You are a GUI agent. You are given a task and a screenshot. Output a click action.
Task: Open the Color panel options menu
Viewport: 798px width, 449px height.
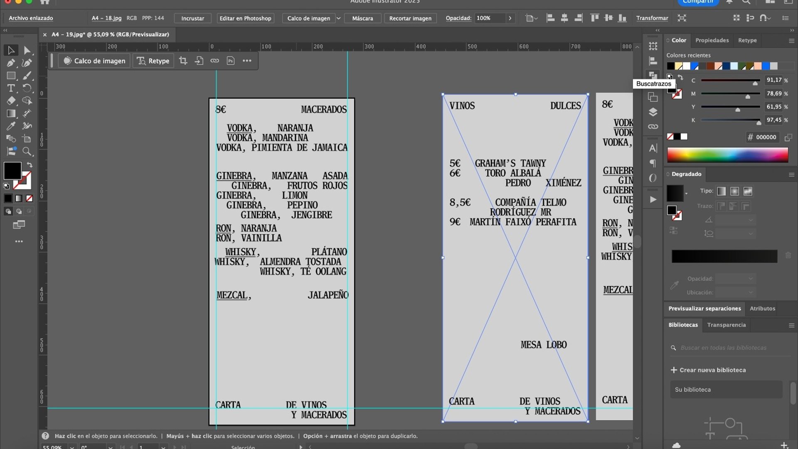791,41
